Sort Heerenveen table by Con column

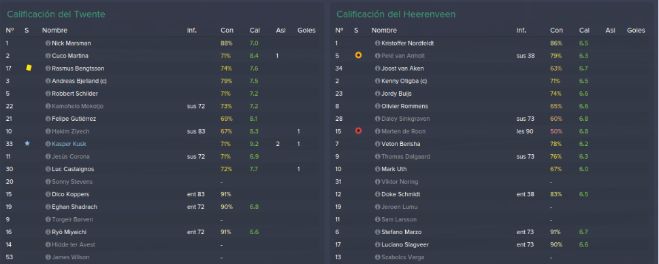[x=556, y=30]
